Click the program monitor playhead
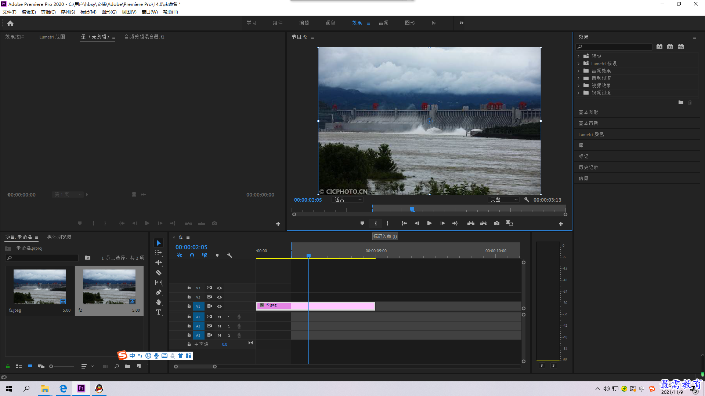705x396 pixels. [412, 209]
